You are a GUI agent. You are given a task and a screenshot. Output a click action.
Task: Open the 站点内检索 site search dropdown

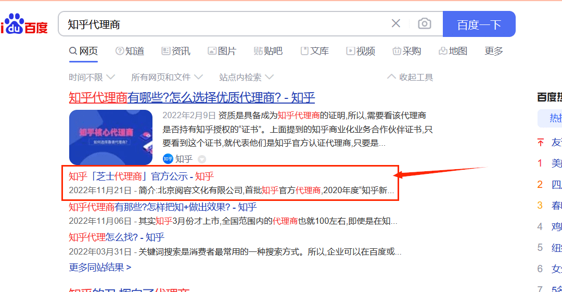[x=246, y=77]
